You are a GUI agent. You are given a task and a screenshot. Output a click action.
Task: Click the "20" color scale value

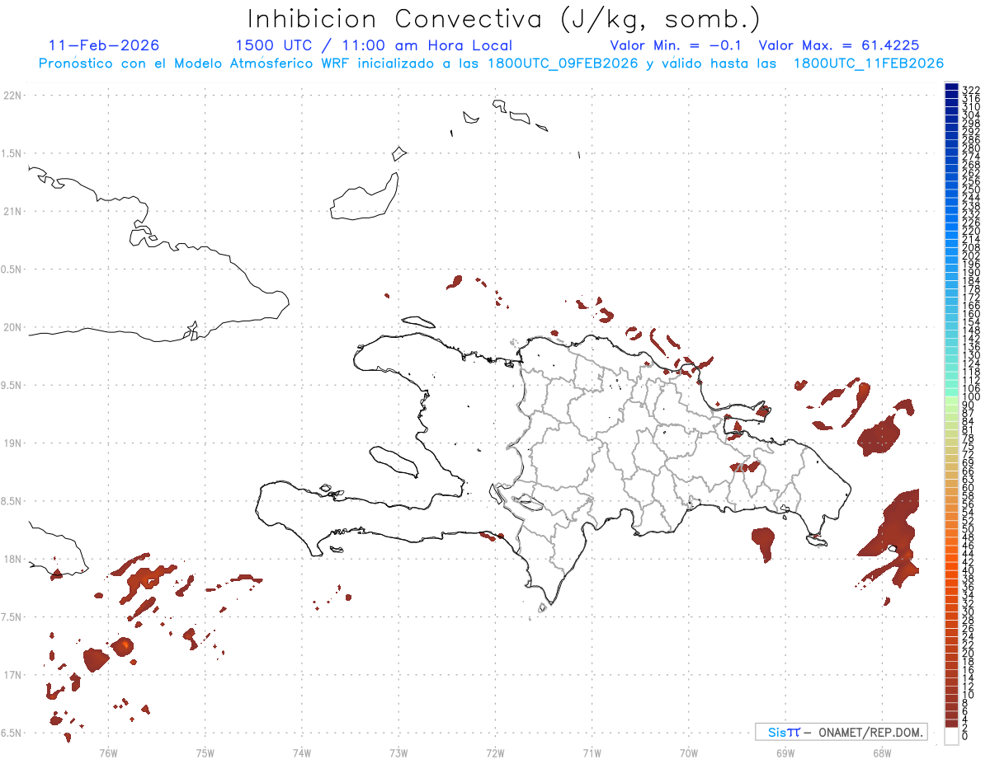click(968, 653)
